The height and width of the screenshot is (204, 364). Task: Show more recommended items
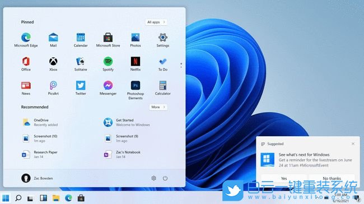coord(158,107)
